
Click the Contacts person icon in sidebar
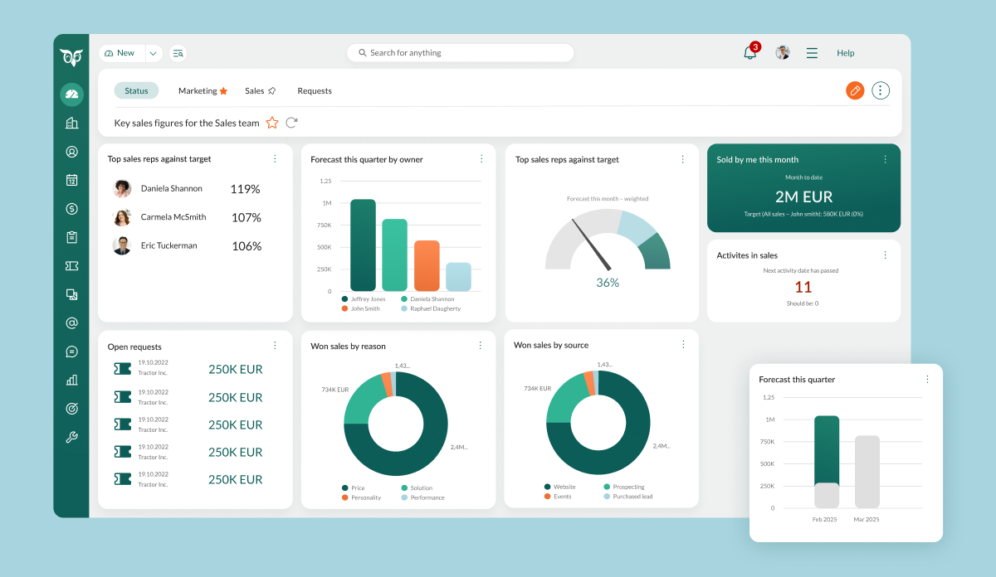[72, 151]
